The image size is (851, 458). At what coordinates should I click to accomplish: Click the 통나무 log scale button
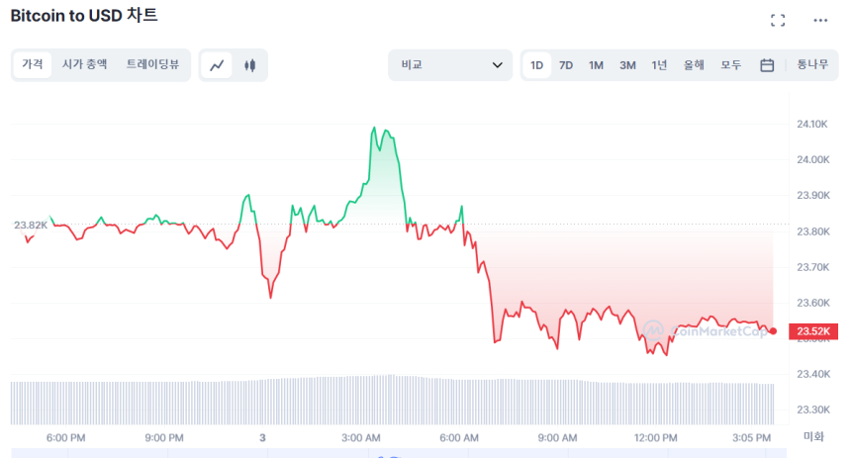(x=812, y=65)
